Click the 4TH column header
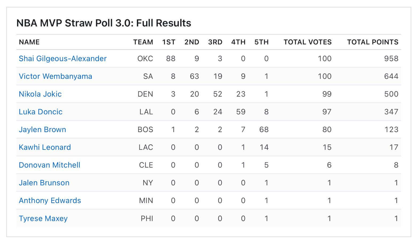This screenshot has width=416, height=247. click(x=238, y=42)
